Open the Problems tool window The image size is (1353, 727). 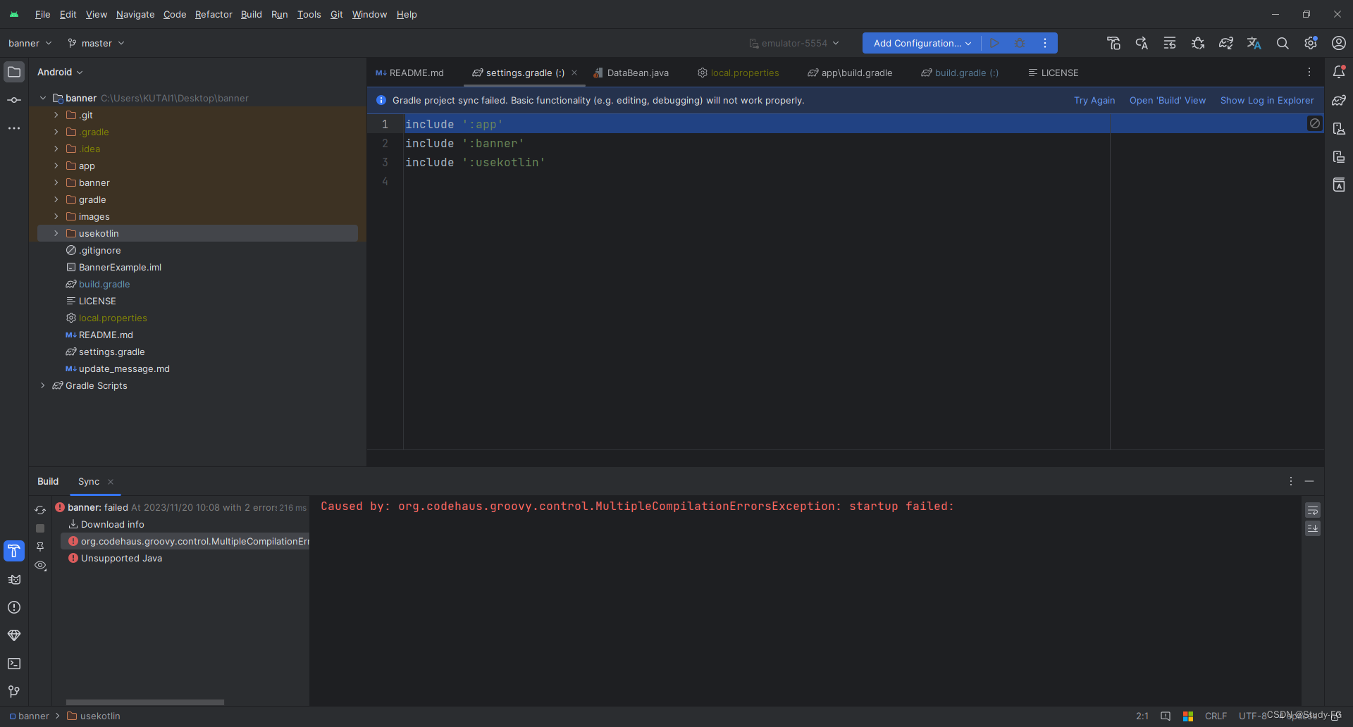(x=14, y=607)
